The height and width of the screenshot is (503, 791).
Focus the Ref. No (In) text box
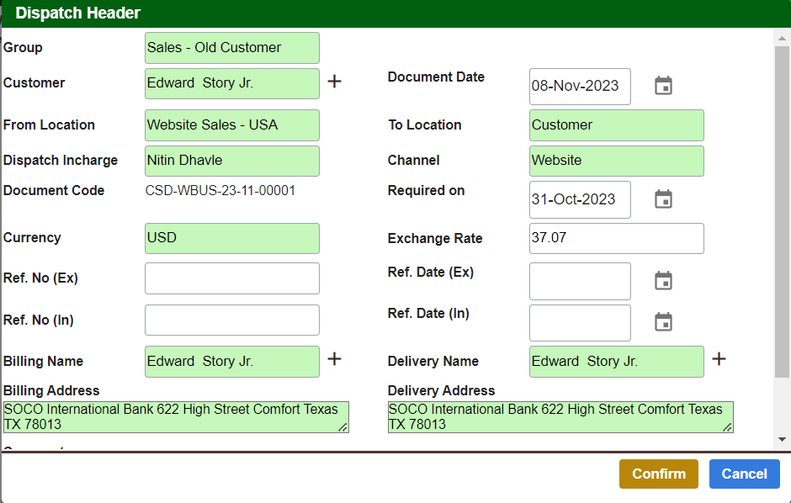(x=231, y=320)
